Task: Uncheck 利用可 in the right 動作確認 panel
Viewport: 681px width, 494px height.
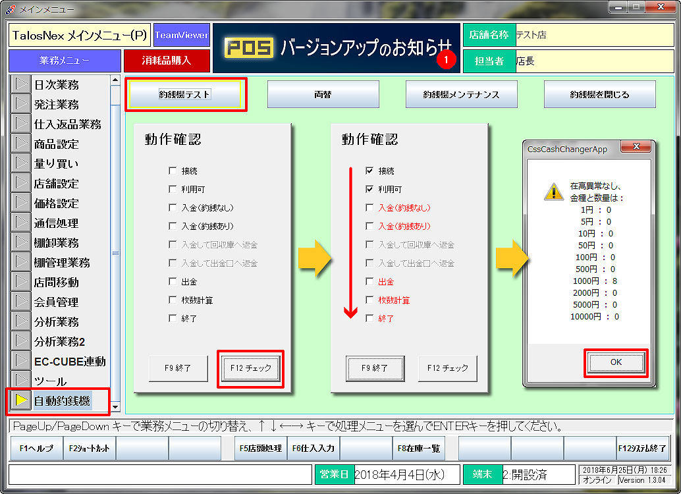Action: tap(369, 189)
